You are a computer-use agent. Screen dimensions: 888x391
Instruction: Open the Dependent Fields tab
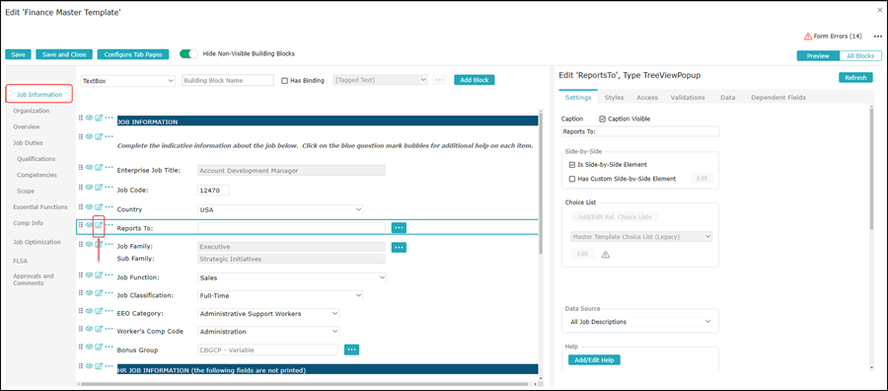click(x=778, y=98)
